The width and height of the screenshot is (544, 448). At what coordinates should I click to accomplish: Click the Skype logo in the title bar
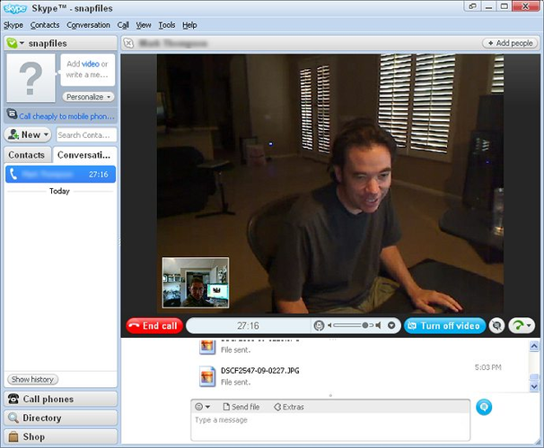pos(14,8)
